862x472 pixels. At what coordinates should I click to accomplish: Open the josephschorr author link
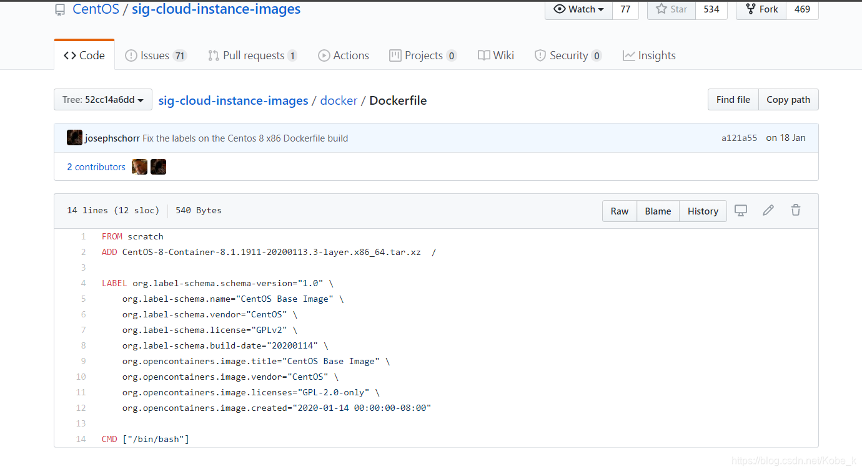[x=112, y=138]
